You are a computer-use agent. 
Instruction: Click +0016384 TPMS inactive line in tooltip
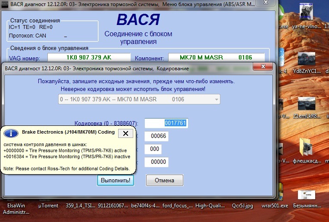tap(67, 156)
